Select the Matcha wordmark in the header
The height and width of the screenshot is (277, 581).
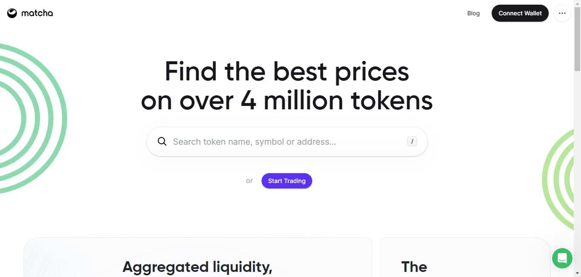(37, 13)
